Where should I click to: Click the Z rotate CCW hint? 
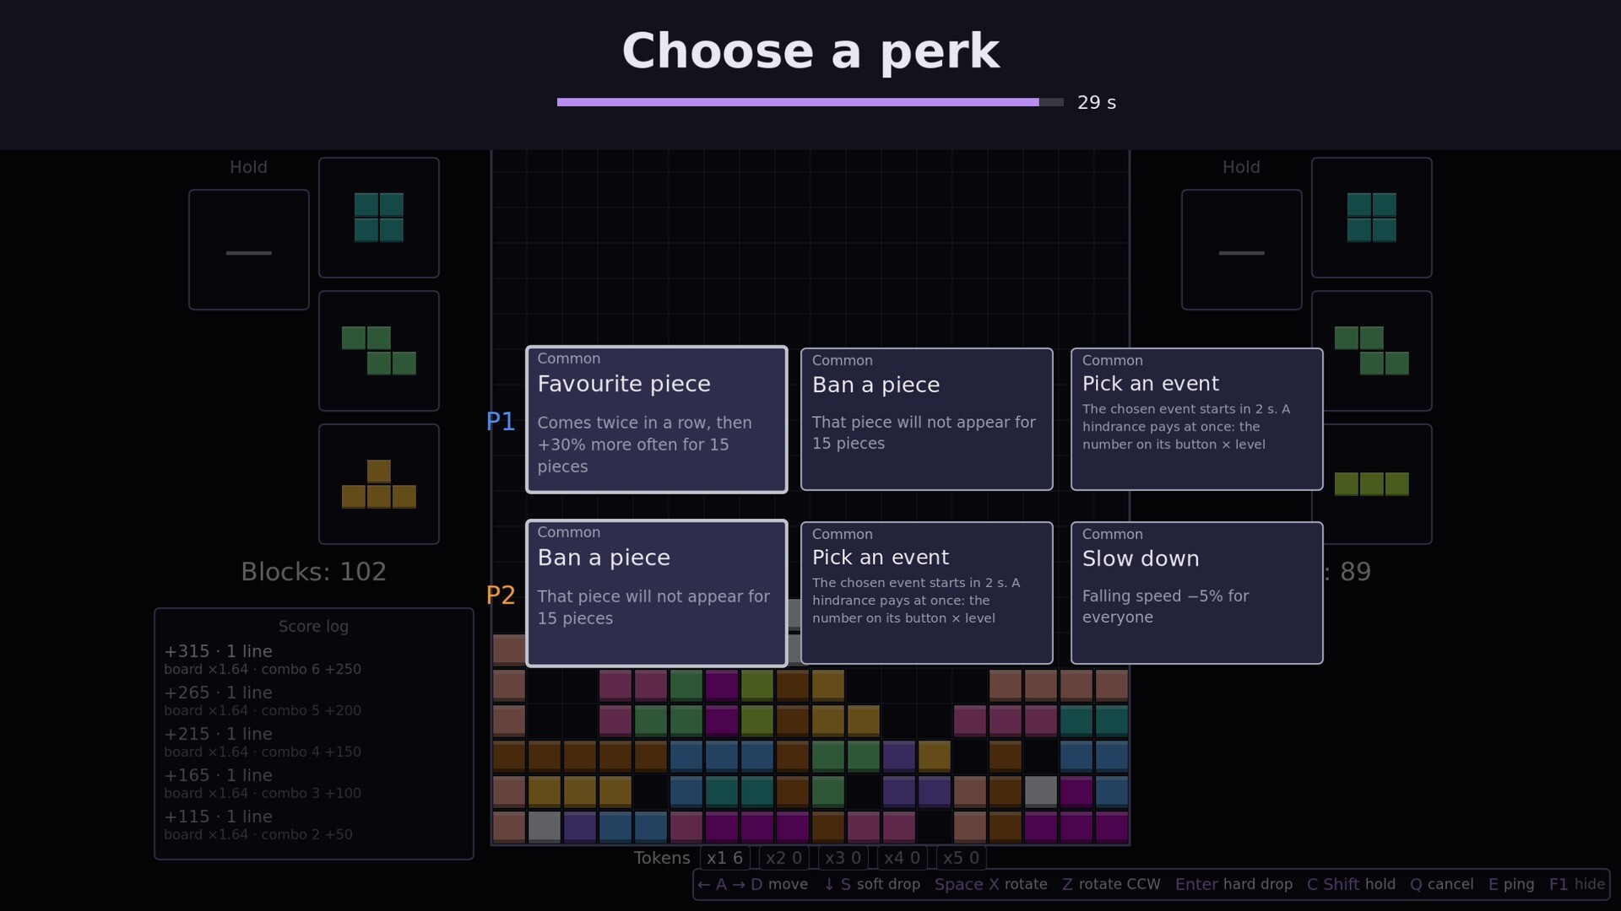[x=1111, y=884]
